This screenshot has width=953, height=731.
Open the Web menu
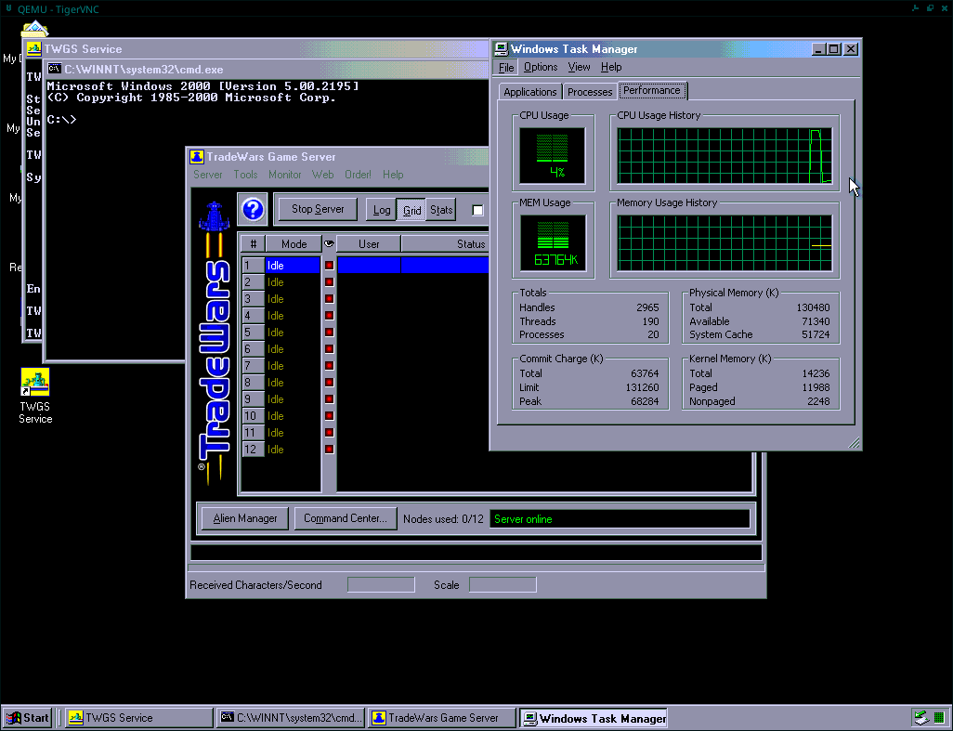[322, 175]
